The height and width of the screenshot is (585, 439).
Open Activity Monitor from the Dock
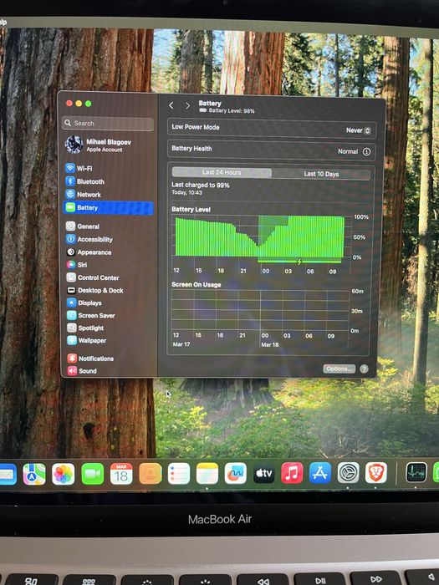pyautogui.click(x=416, y=473)
